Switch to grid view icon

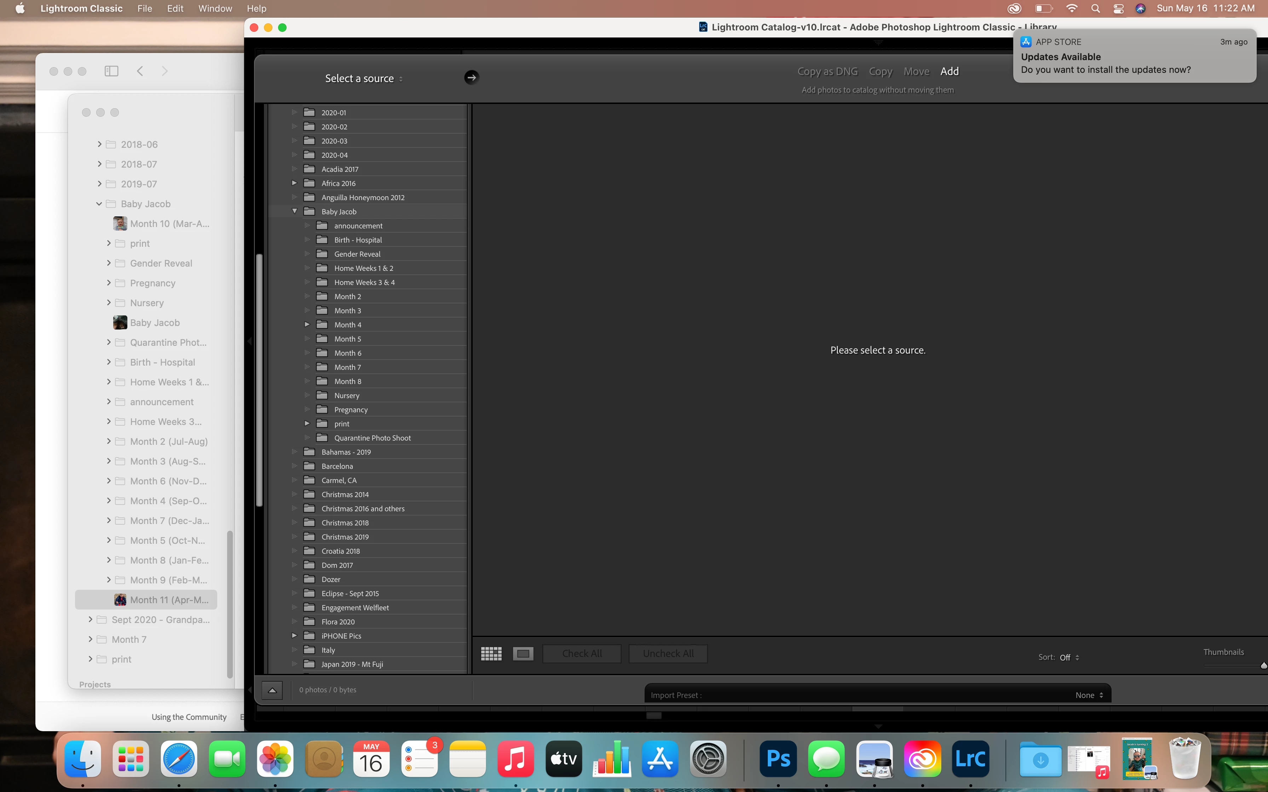point(491,653)
